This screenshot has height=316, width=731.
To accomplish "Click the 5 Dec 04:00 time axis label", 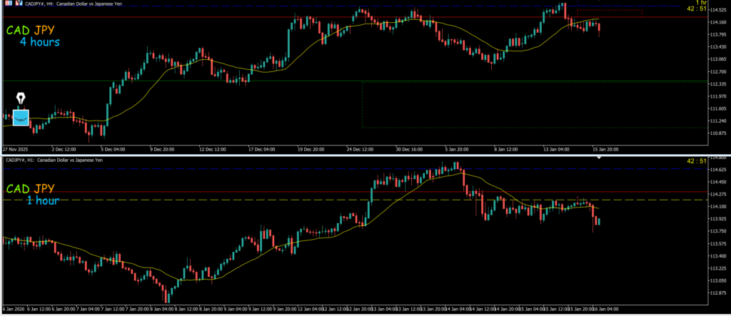I will [113, 150].
